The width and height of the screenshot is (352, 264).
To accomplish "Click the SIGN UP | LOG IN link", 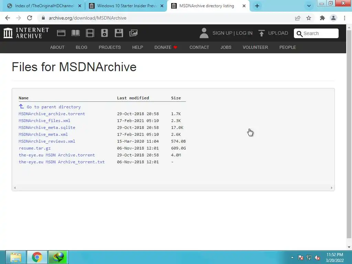I will [x=232, y=33].
